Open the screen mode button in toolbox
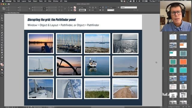Screen dimensions: 192x108 [2, 76]
